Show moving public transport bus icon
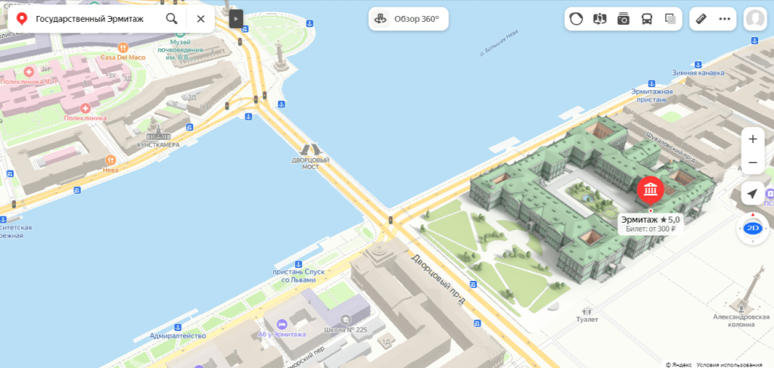 pos(647,19)
